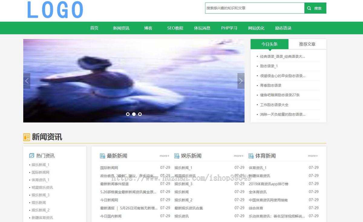Screen dimensions: 363x222
Task: Click the 热门资讯 checkbox icon
Action: (x=31, y=156)
